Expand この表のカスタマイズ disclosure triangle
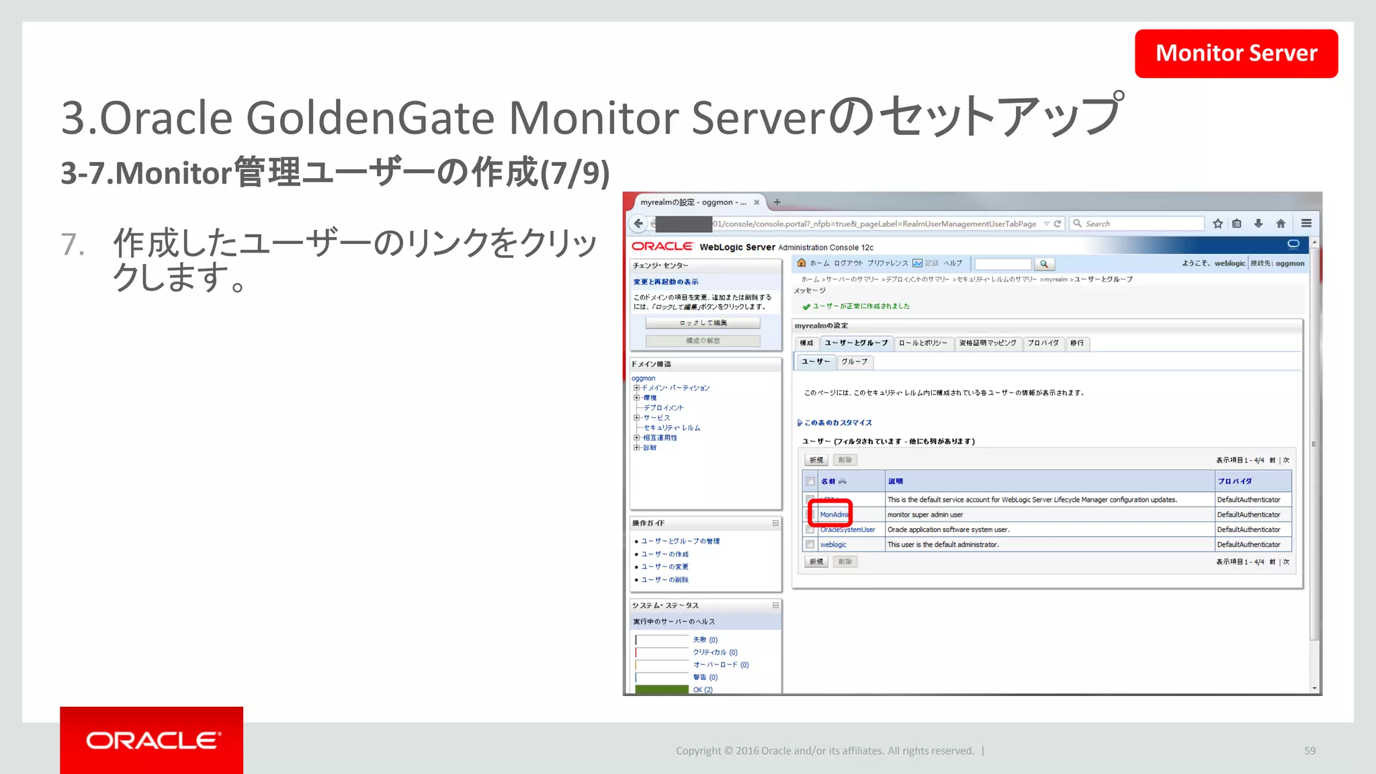Viewport: 1376px width, 774px height. 800,423
